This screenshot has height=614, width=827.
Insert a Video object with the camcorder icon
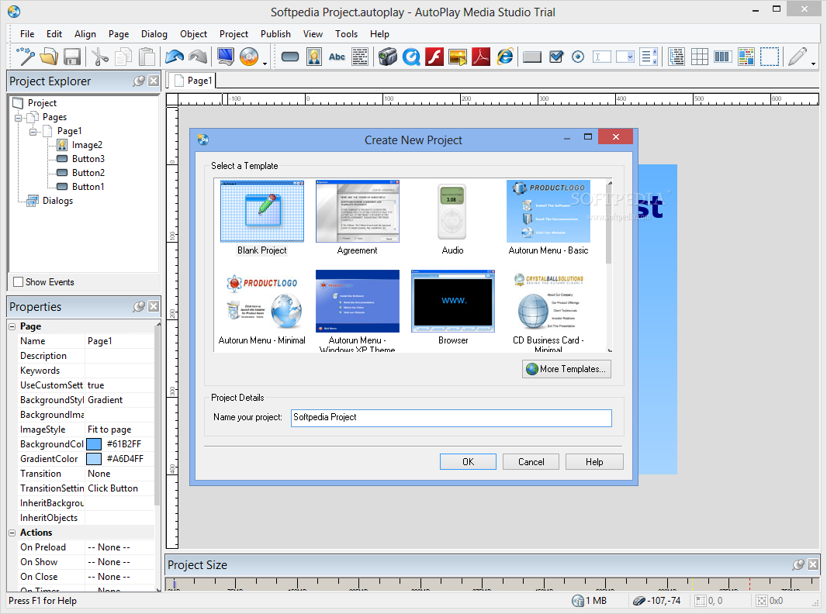click(x=388, y=57)
